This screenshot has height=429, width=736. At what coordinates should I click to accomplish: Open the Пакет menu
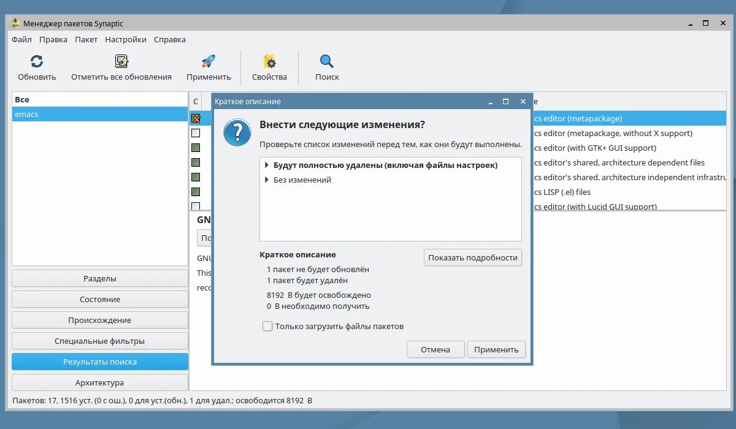(86, 39)
